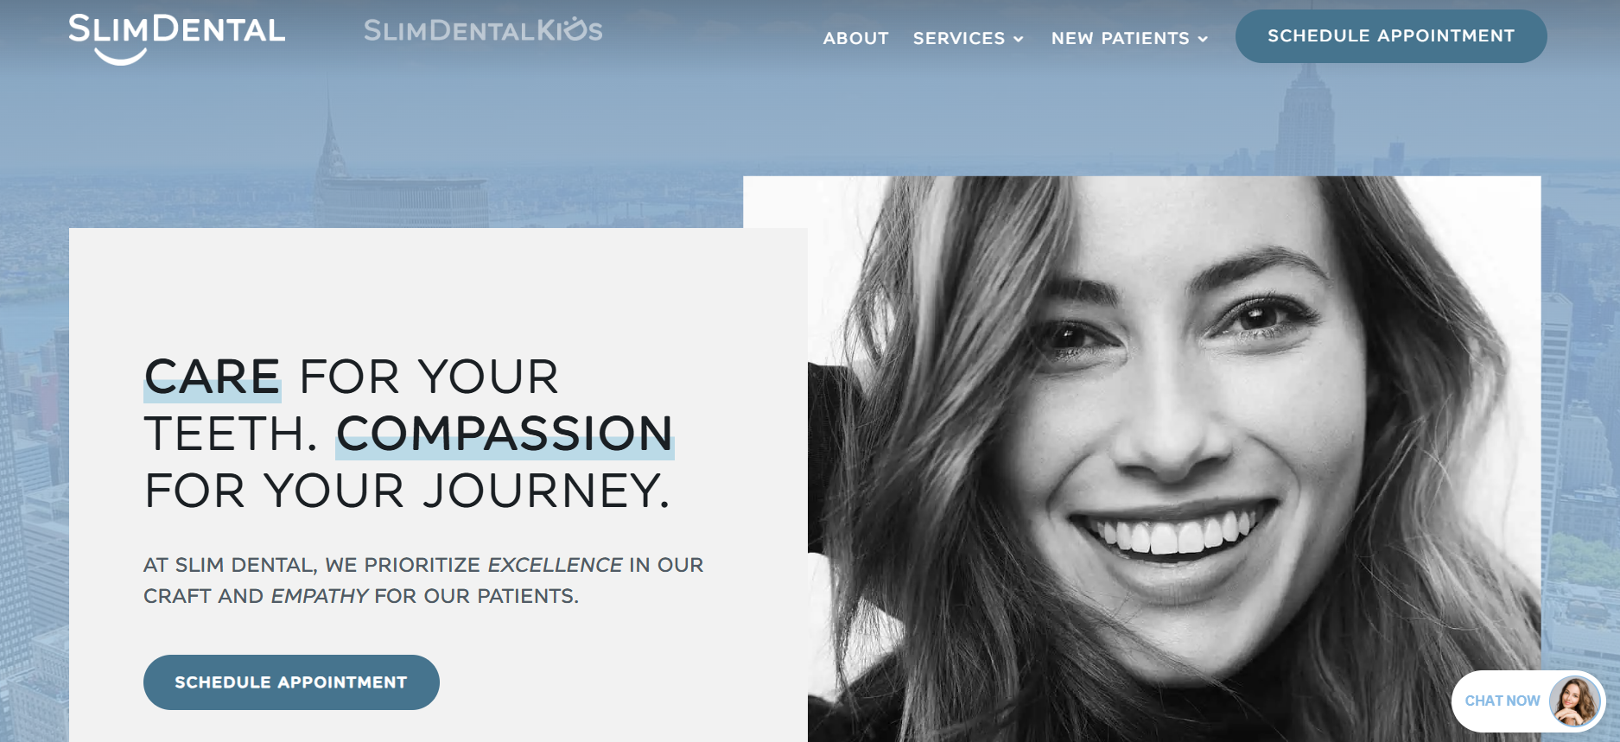Viewport: 1620px width, 742px height.
Task: Click the highlighted word COMPASSION
Action: click(x=505, y=434)
